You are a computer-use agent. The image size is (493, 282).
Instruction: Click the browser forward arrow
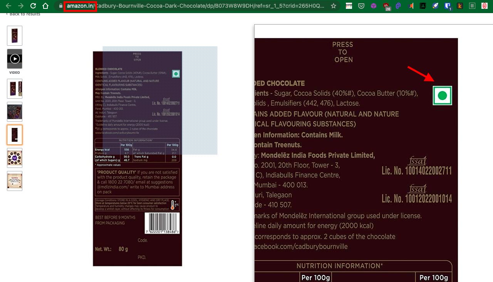(x=21, y=6)
